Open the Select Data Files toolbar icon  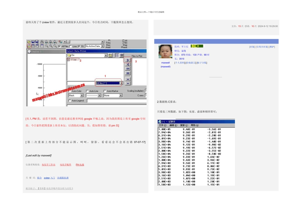29,46
